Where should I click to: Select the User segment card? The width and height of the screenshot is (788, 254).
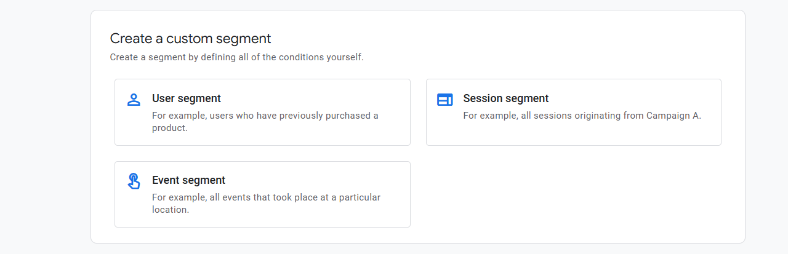[262, 112]
